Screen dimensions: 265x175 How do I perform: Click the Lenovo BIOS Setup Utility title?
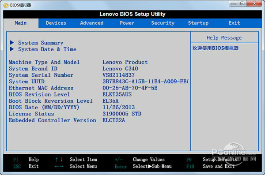tap(132, 14)
